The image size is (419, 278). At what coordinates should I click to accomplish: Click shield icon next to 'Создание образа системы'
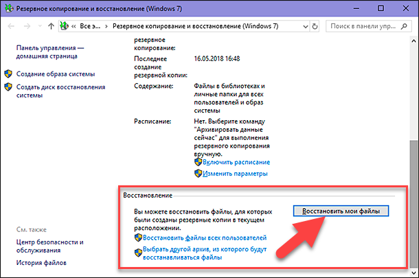pyautogui.click(x=8, y=74)
